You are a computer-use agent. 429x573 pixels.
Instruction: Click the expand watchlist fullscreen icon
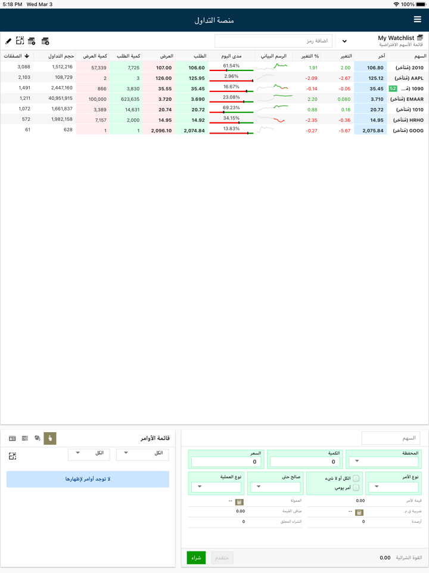20,41
